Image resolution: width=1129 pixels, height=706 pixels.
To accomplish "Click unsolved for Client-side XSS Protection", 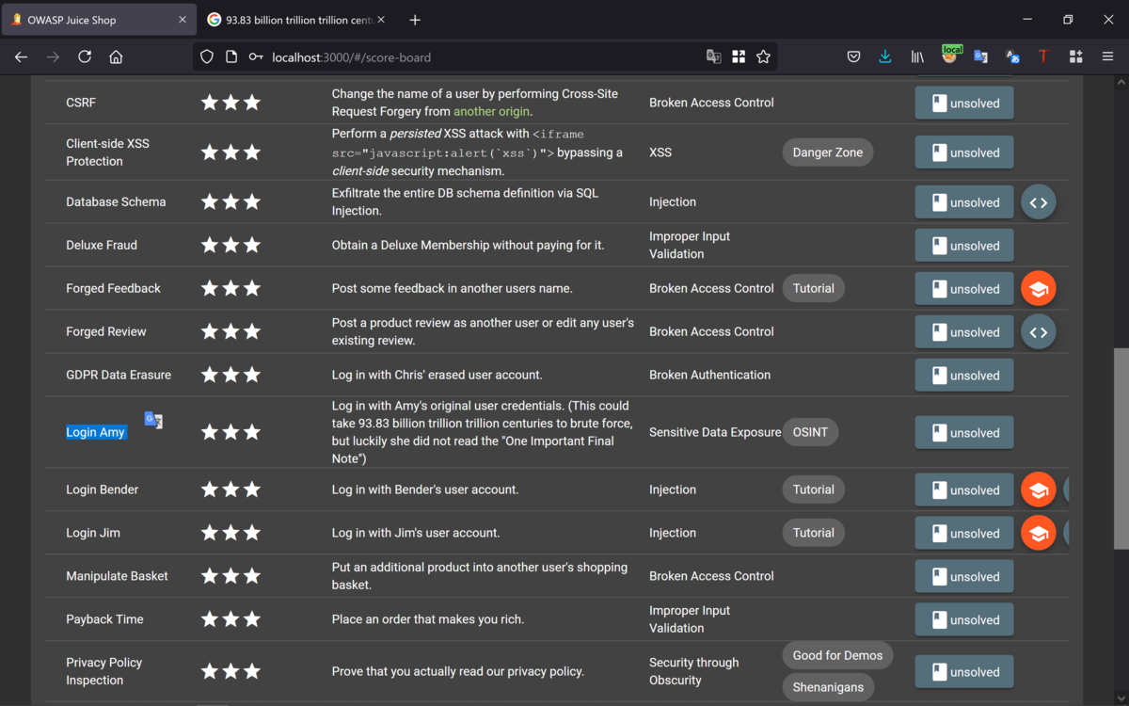I will point(964,152).
